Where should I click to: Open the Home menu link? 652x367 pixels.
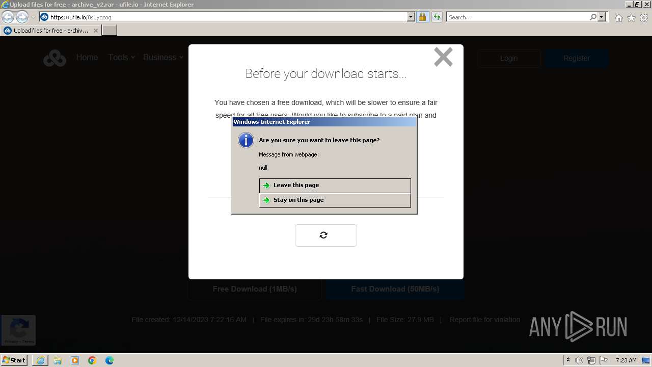click(x=87, y=58)
